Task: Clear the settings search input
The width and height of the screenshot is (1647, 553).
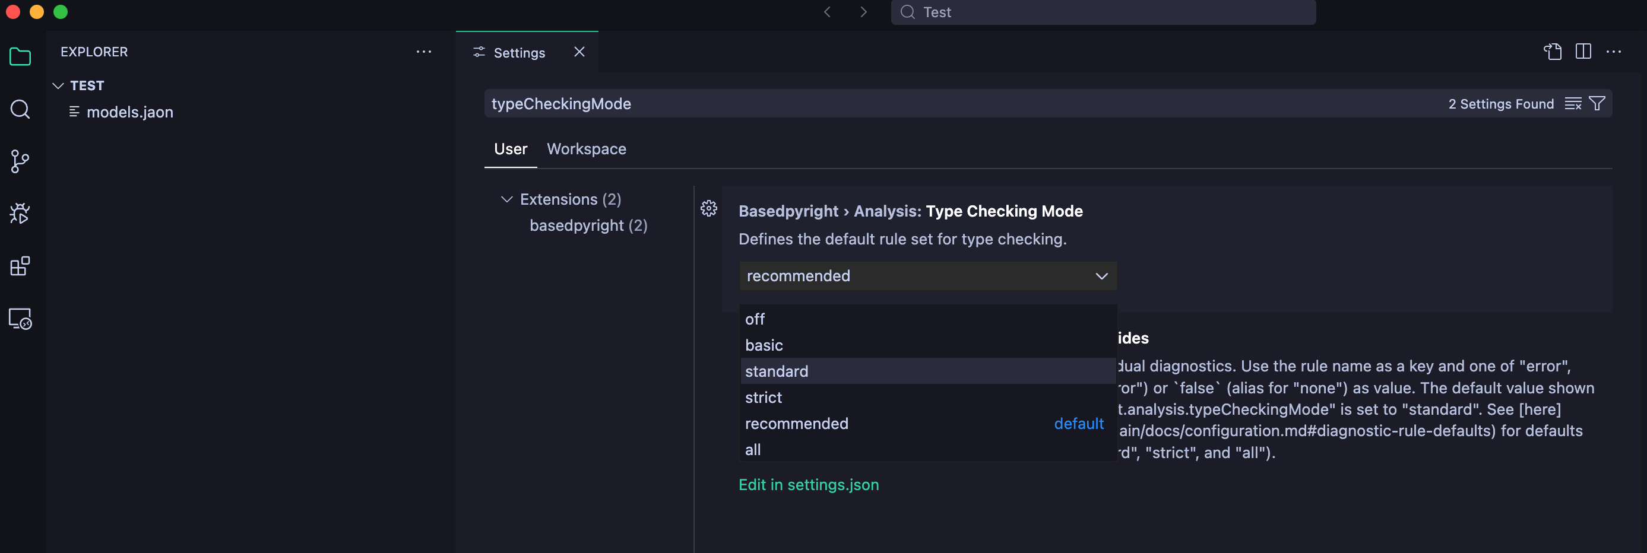Action: pyautogui.click(x=1573, y=104)
